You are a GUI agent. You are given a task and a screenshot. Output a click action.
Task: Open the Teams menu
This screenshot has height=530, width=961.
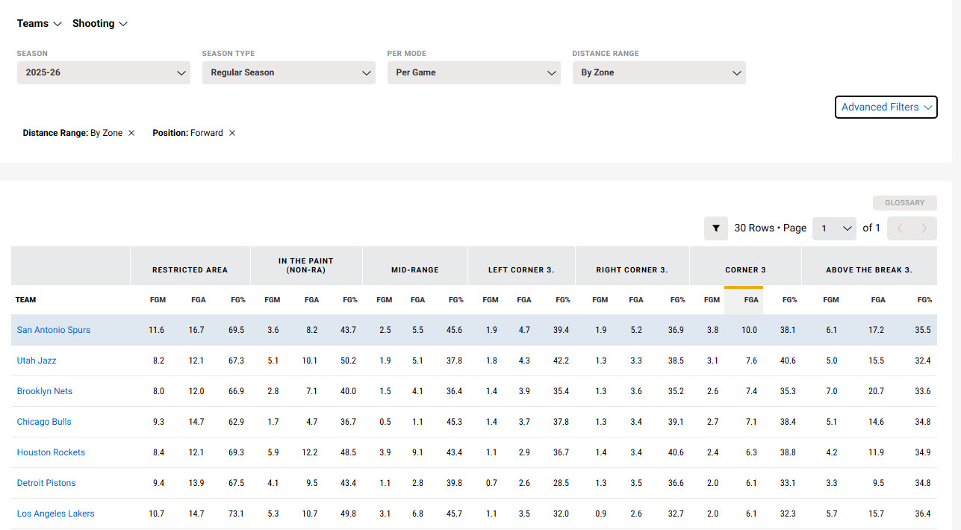pos(40,23)
